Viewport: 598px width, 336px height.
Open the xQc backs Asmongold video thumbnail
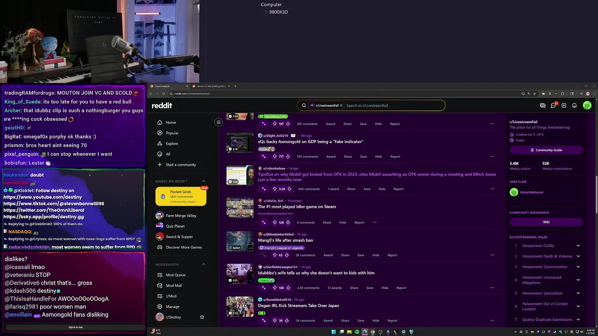240,143
